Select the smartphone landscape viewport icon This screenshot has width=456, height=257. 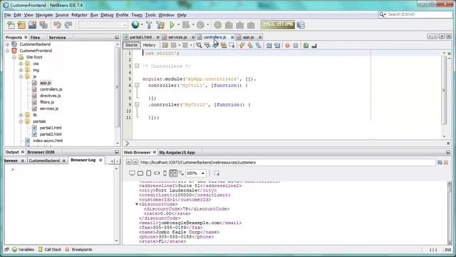pos(157,173)
